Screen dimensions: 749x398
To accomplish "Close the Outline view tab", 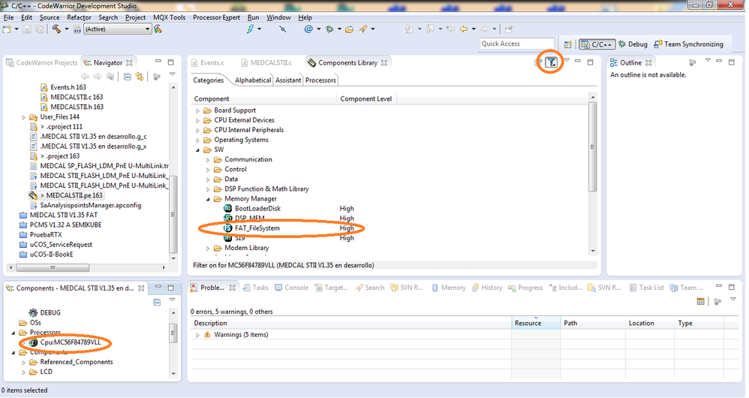I will tap(648, 63).
